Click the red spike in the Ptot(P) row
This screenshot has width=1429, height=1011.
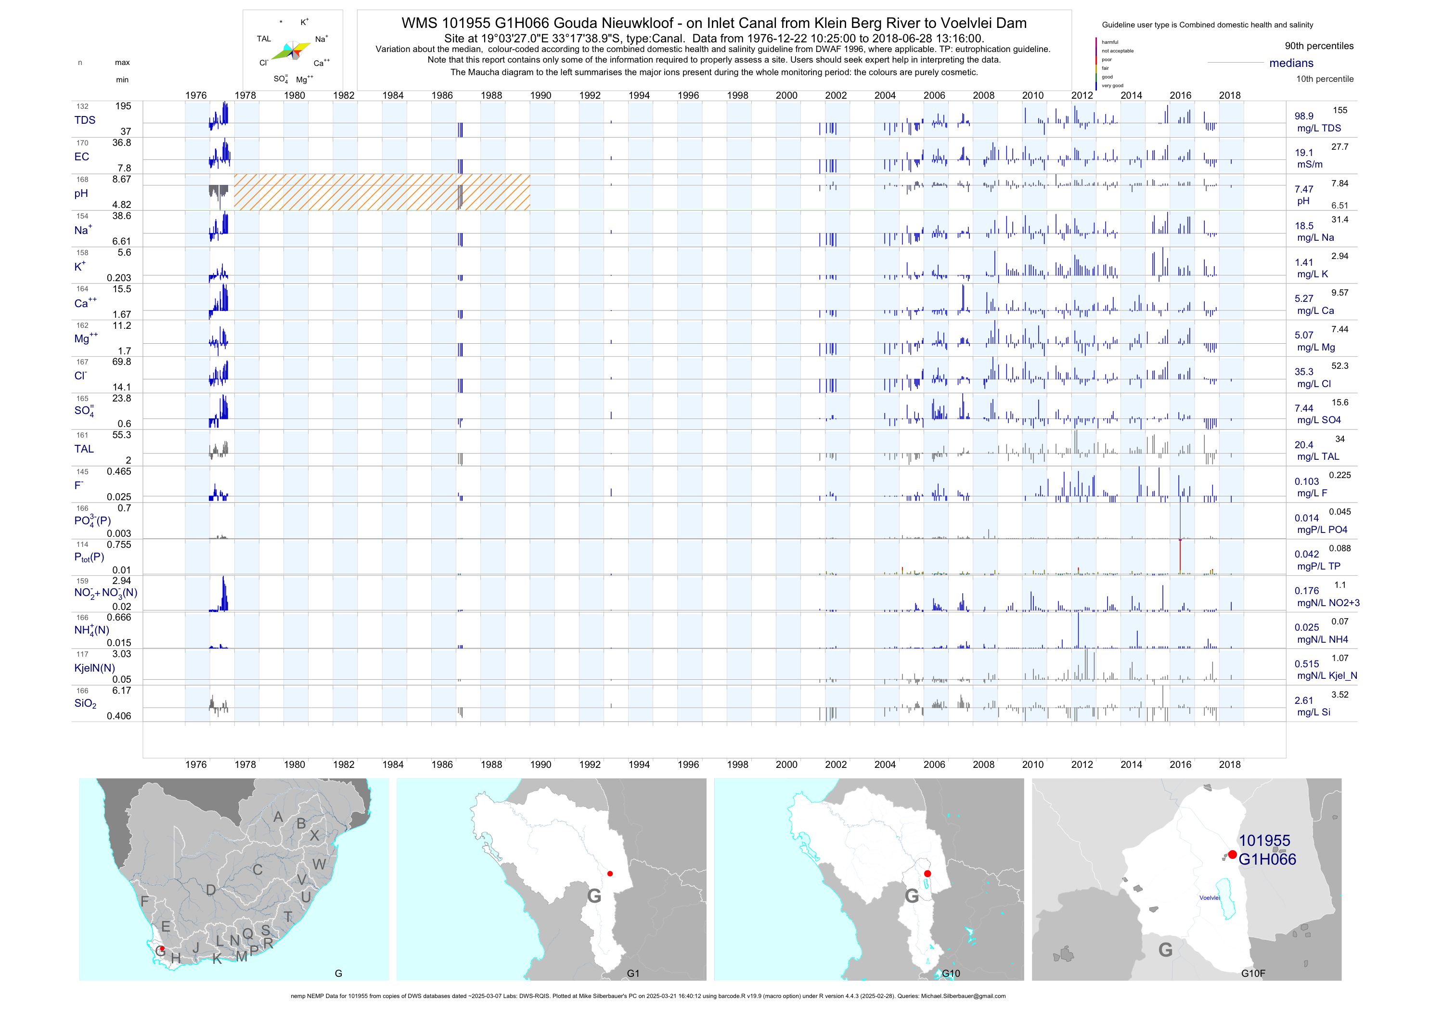pyautogui.click(x=1180, y=556)
